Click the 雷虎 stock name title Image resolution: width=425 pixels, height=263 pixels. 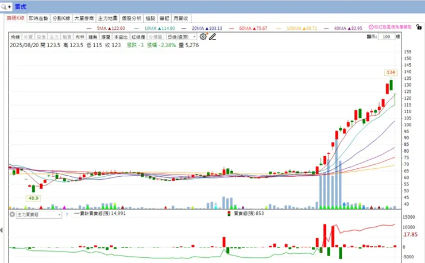(21, 6)
